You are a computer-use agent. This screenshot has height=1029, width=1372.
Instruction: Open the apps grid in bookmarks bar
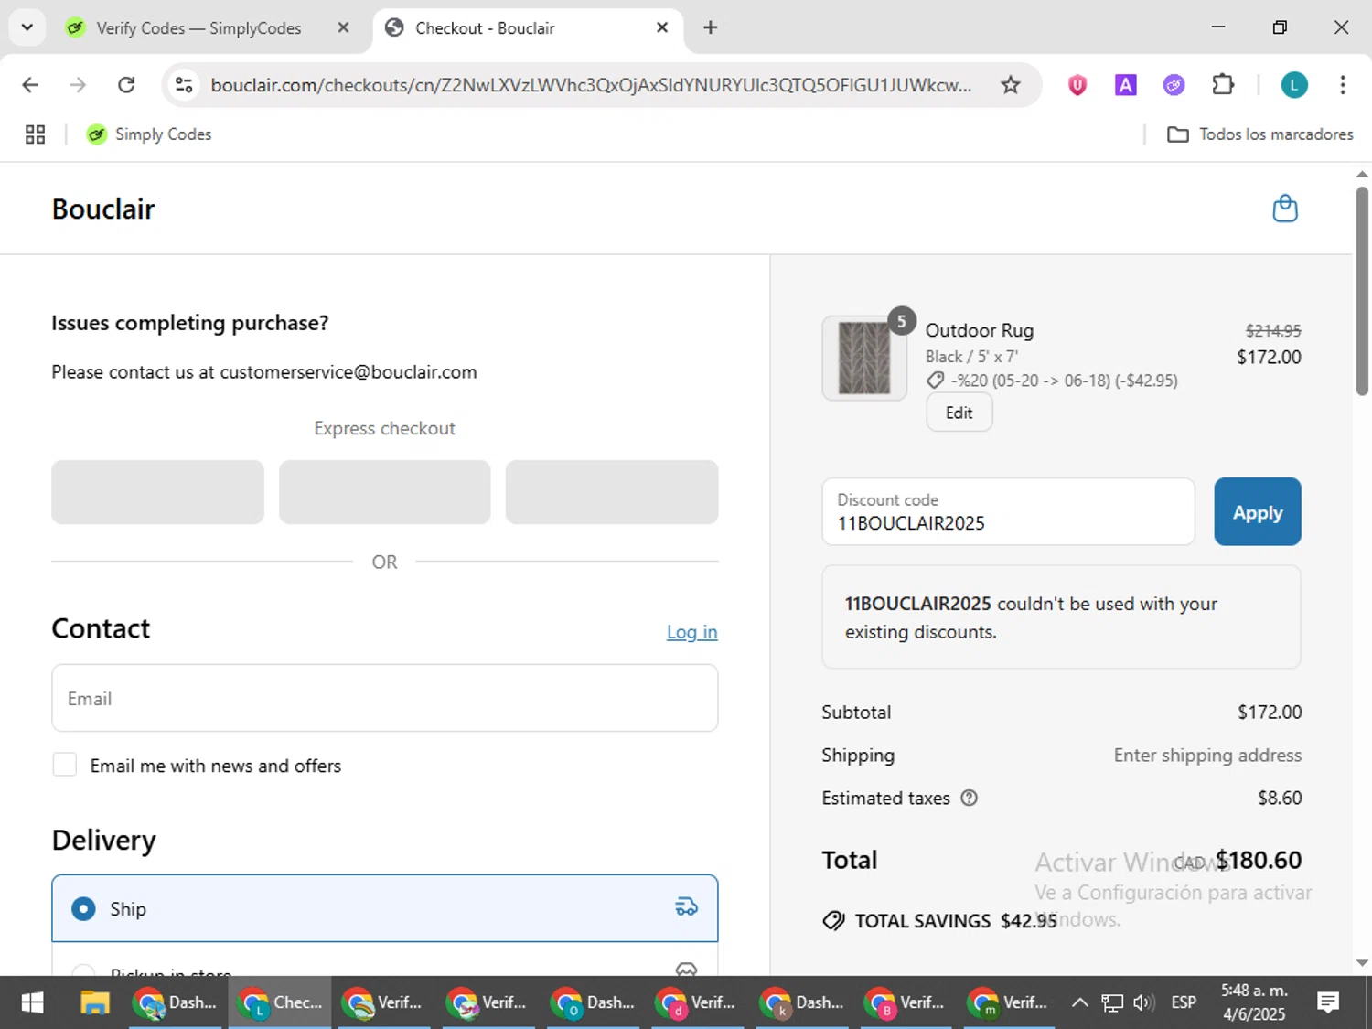pyautogui.click(x=35, y=134)
